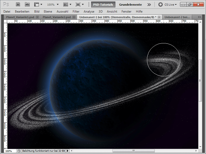206x154 pixels.
Task: Switch to the Unbenannt-2 document tab
Action: click(x=177, y=17)
